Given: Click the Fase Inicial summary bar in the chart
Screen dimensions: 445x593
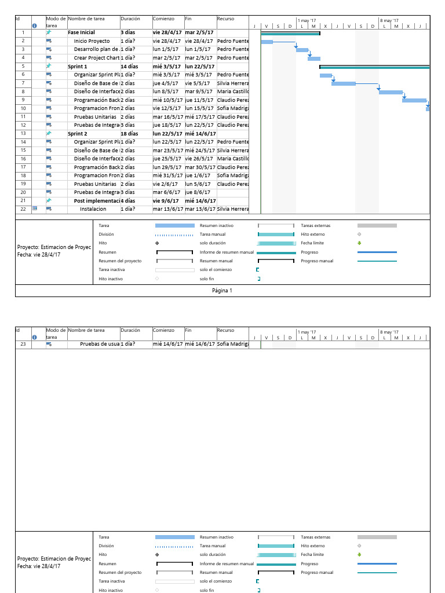Looking at the screenshot, I should 291,34.
